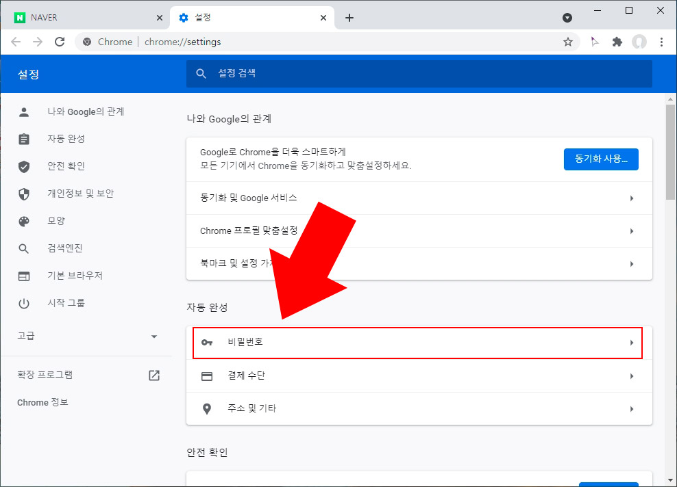The width and height of the screenshot is (677, 487).
Task: Click the cursor-shaped extension icon
Action: [595, 42]
